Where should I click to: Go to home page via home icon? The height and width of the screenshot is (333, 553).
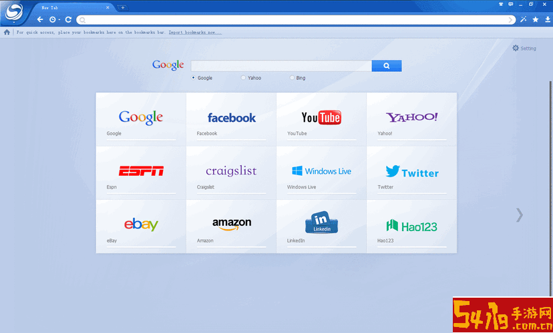7,33
